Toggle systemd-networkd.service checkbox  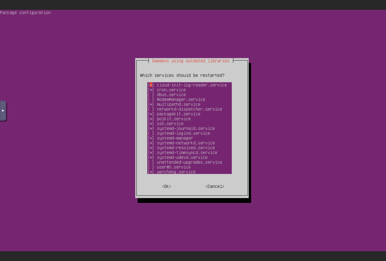tap(151, 143)
